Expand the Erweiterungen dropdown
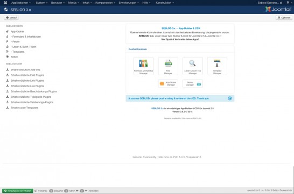Image resolution: width=294 pixels, height=194 pixels. [x=129, y=3]
